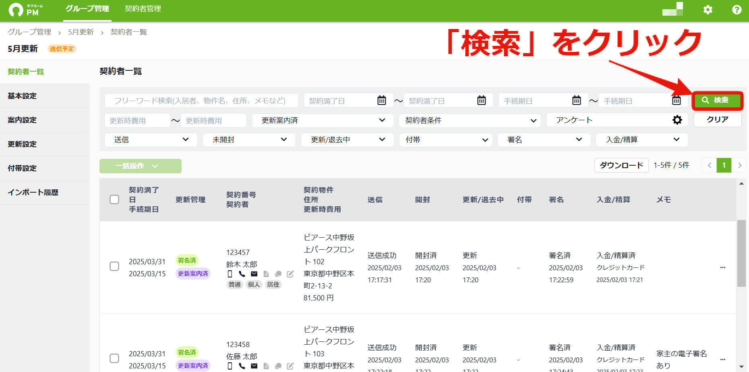Click the 更新案内済 tag for 鈴木 太郎
749x372 pixels.
193,273
